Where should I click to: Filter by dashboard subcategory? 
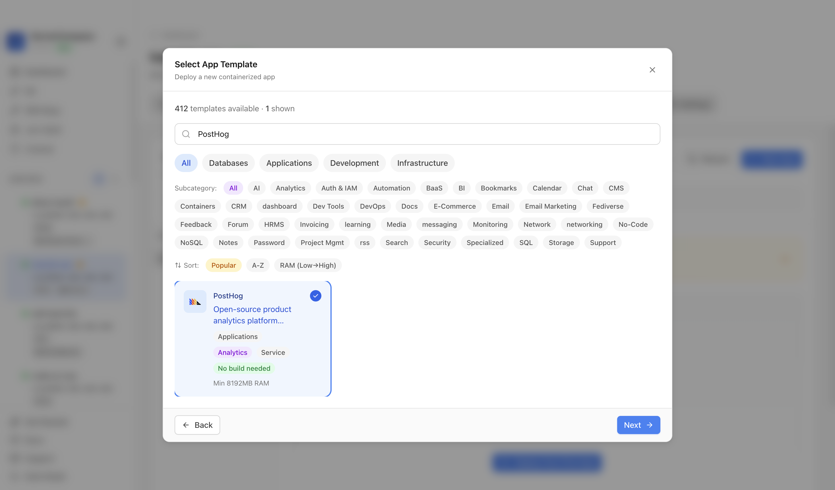(279, 206)
